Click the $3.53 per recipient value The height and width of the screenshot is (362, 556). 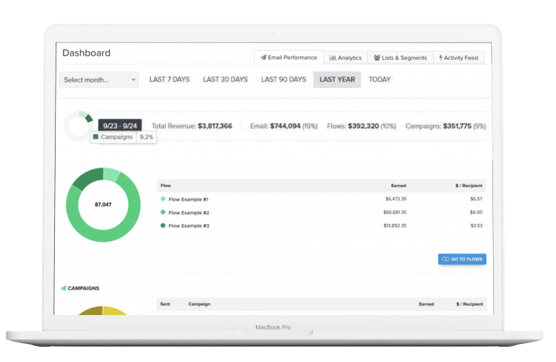(476, 225)
